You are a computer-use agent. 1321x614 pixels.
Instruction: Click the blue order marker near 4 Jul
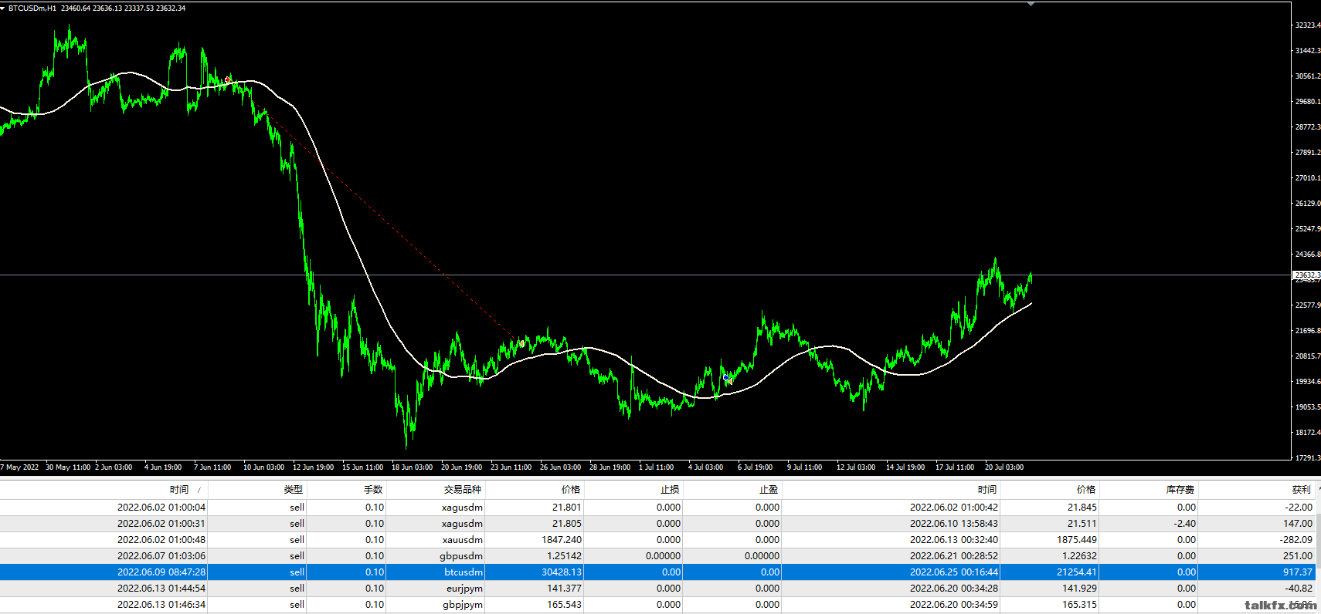coord(727,379)
